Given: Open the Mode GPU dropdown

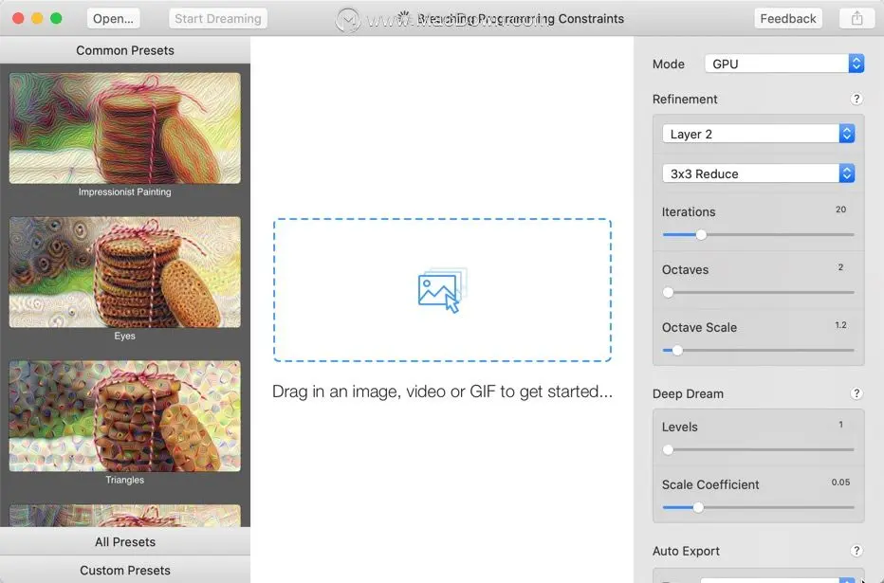Looking at the screenshot, I should point(784,64).
